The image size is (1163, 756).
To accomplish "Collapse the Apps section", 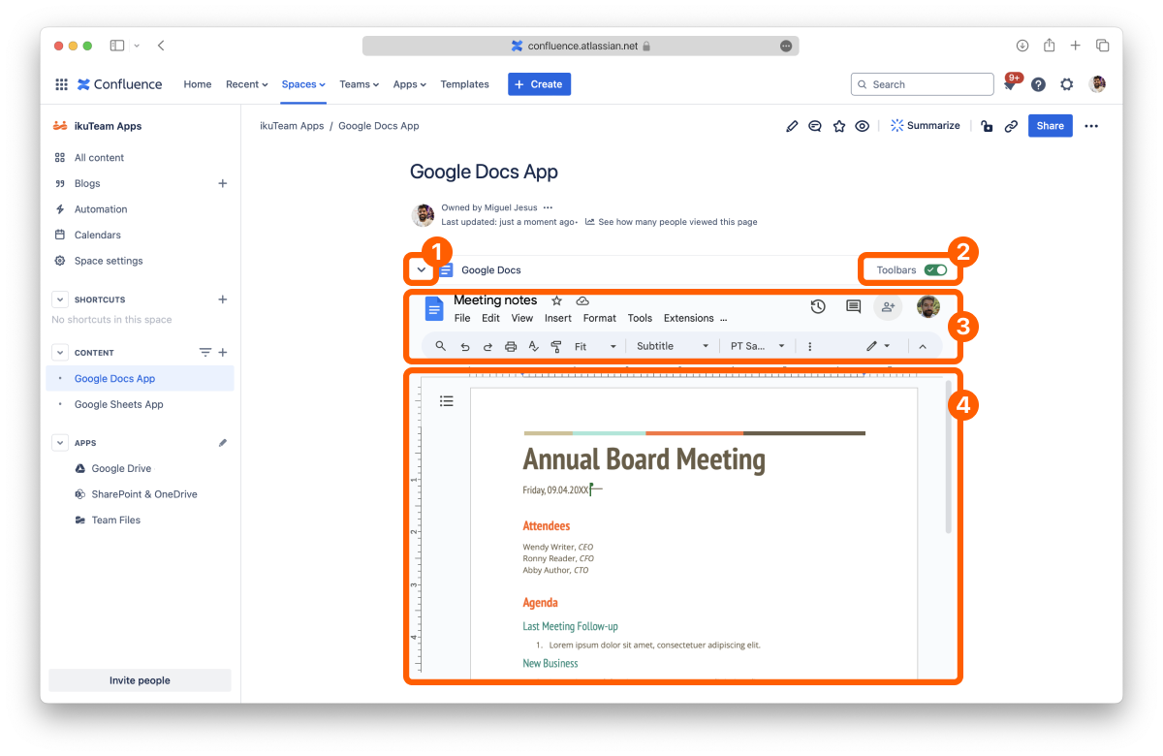I will pyautogui.click(x=60, y=443).
